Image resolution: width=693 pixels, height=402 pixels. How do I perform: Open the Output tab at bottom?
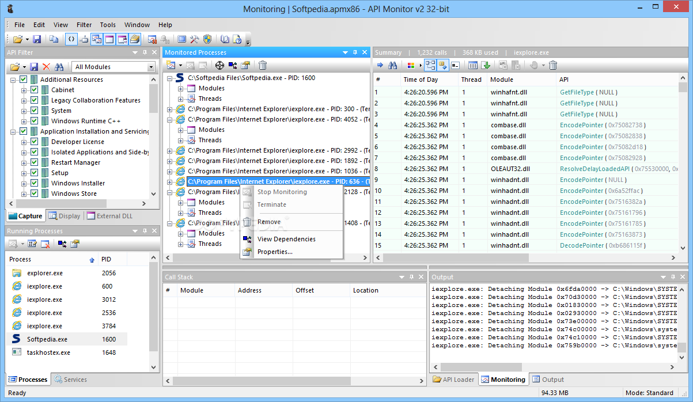pos(548,380)
